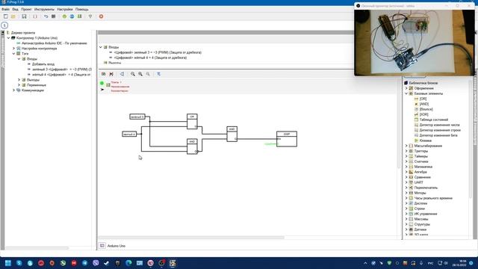This screenshot has width=478, height=269.
Task: Open the Настройки menu
Action: click(65, 9)
